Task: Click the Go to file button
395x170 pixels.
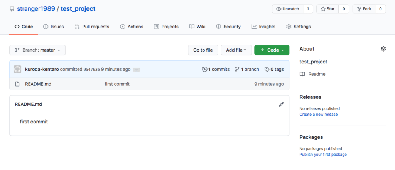Action: [x=203, y=50]
